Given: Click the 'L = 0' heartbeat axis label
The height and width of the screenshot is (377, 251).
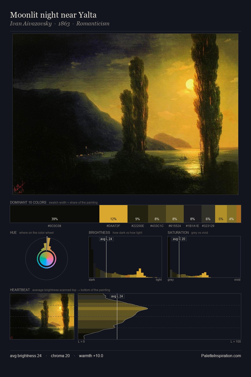Looking at the screenshot, I should pyautogui.click(x=81, y=342).
